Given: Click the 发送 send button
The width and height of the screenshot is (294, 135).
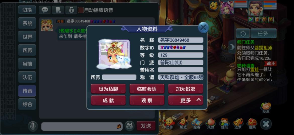Looking at the screenshot, I should tap(146, 126).
